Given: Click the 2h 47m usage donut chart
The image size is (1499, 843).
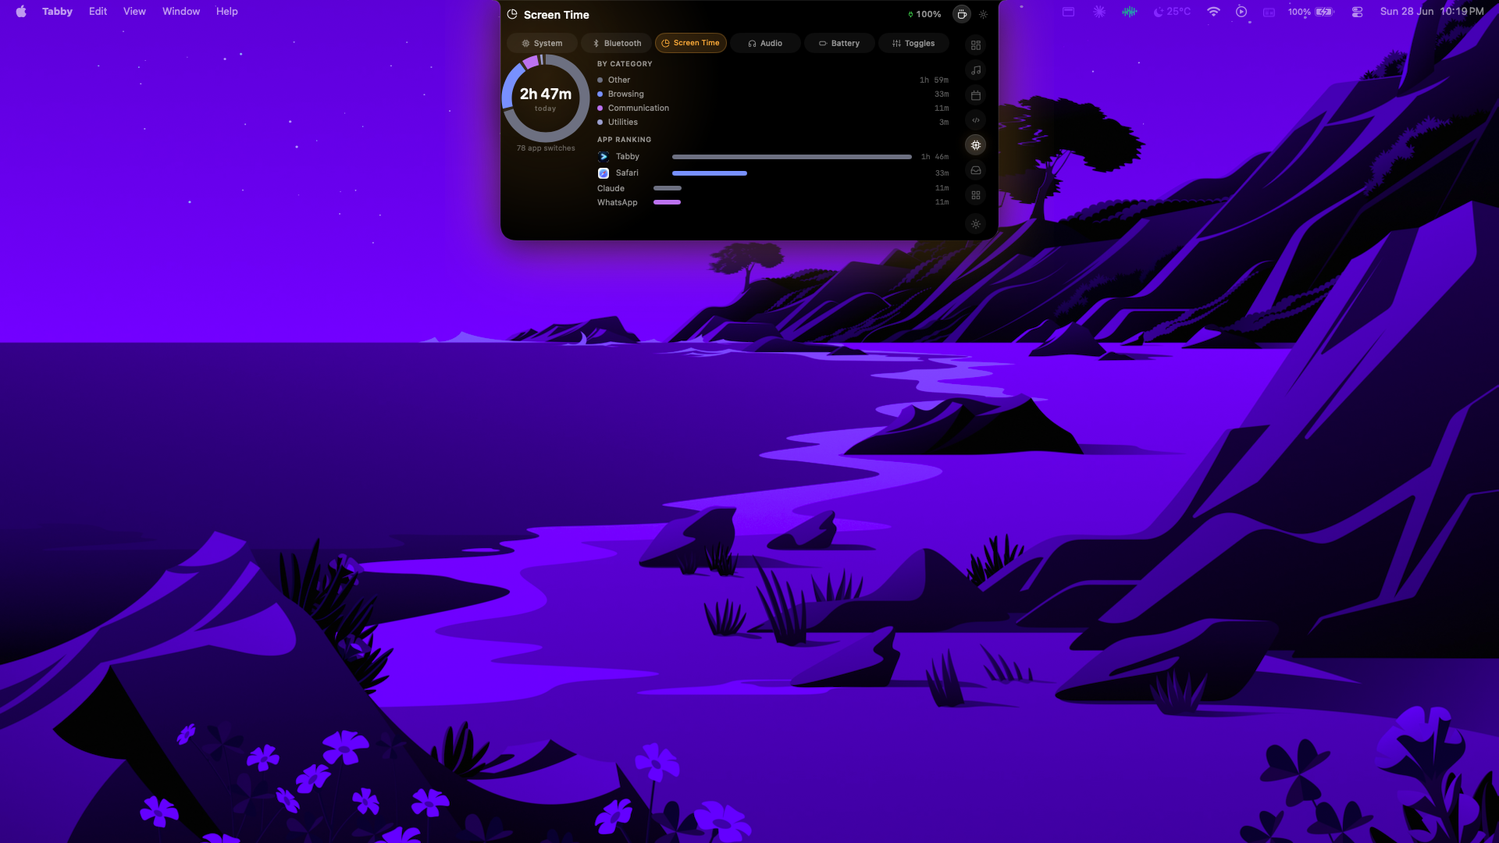Looking at the screenshot, I should pos(546,98).
